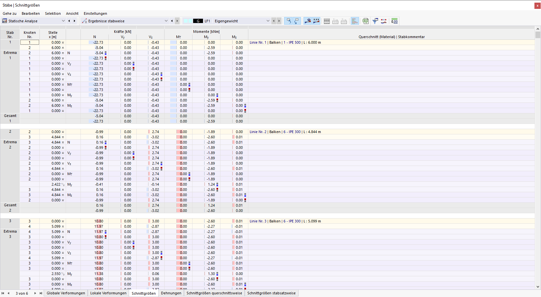Click the first selection sync arrow icon

[x=288, y=21]
